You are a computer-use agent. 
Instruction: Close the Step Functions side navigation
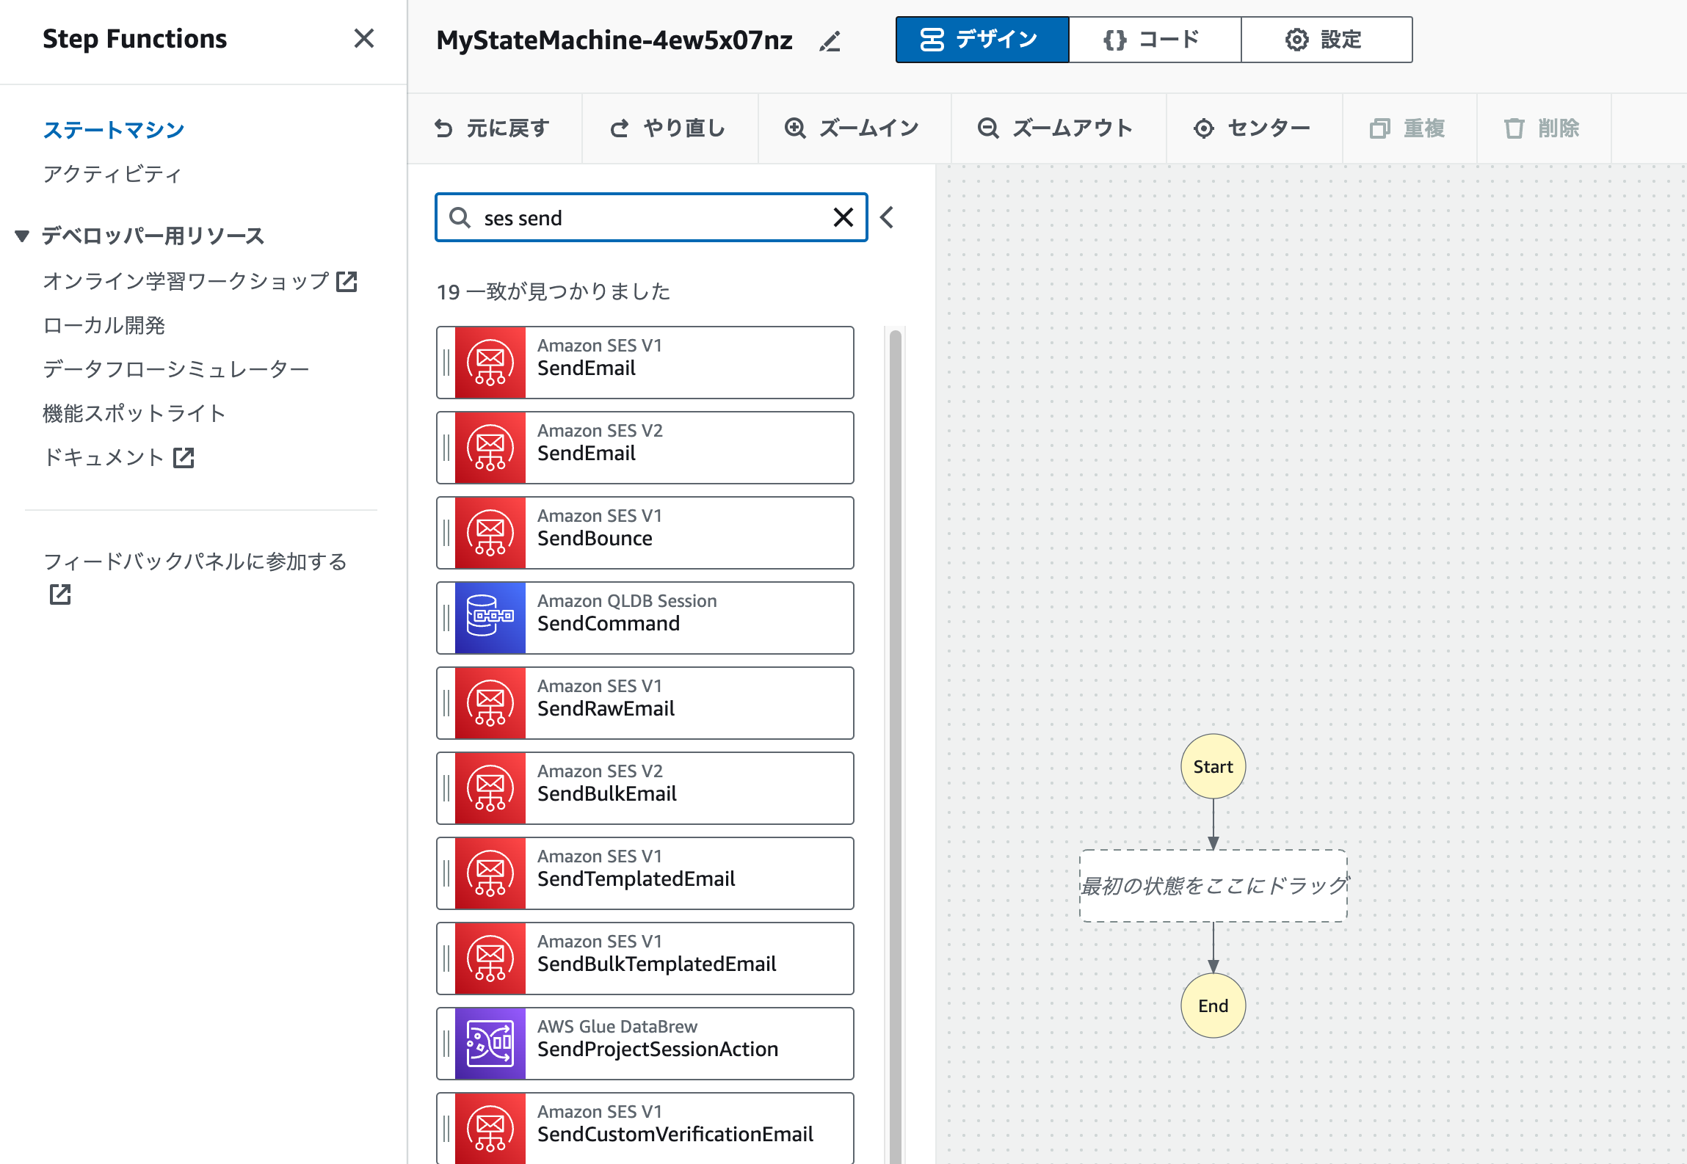point(363,38)
